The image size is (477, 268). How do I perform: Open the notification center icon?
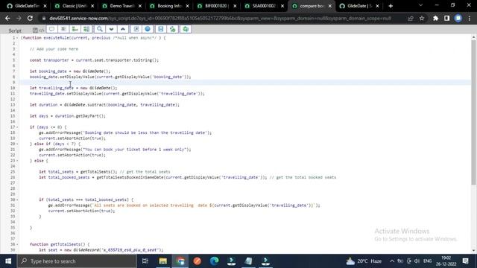[x=465, y=261]
